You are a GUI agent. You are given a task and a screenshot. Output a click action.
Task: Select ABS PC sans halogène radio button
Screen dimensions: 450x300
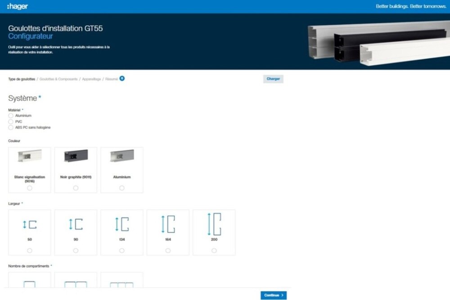pos(11,127)
